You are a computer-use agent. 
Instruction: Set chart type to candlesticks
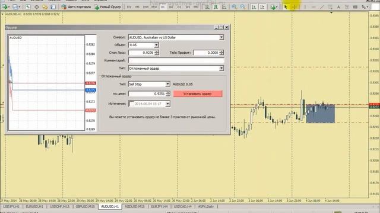216,7
